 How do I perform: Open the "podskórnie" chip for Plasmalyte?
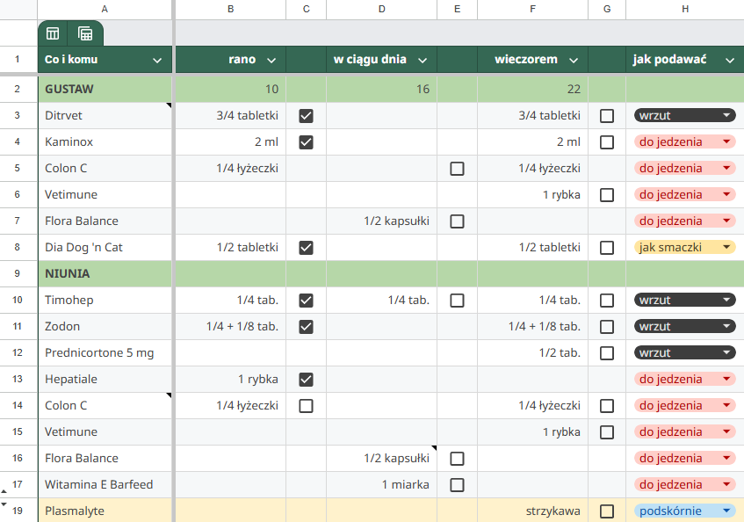(x=684, y=511)
